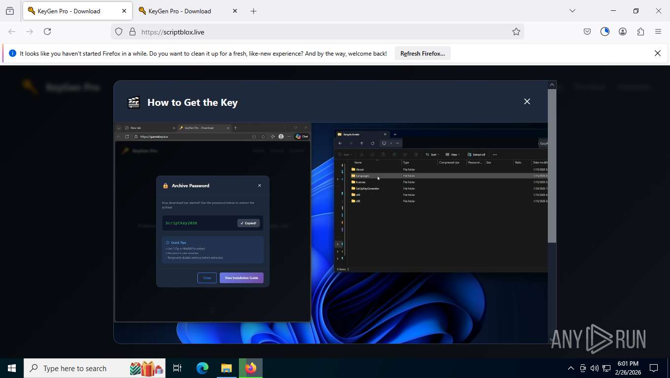Click the clapperboard icon beside the dialog title
The height and width of the screenshot is (378, 670).
coord(134,102)
